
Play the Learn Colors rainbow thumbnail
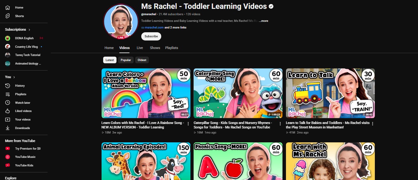(146, 93)
